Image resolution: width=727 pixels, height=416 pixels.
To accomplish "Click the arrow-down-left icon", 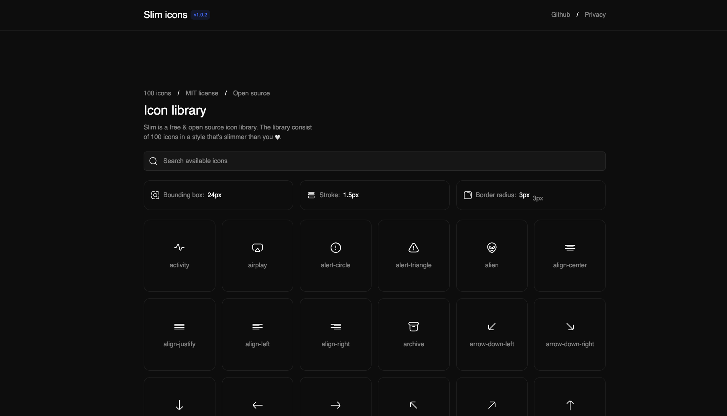I will pos(491,334).
